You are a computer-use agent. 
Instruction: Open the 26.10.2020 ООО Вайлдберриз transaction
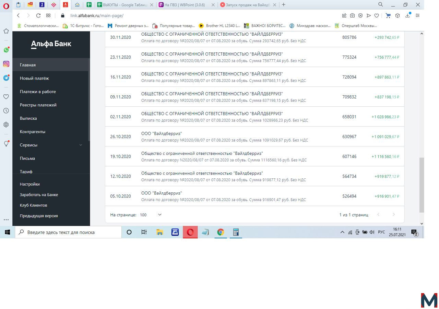254,136
